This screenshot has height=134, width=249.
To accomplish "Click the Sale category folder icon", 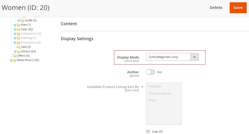I will point(18,47).
